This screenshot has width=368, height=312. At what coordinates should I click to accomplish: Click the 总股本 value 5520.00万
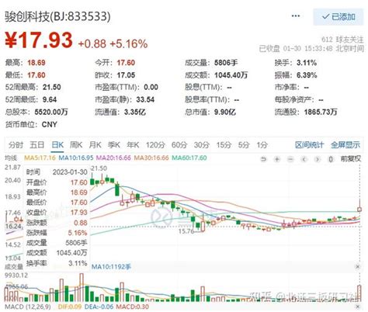[51, 112]
